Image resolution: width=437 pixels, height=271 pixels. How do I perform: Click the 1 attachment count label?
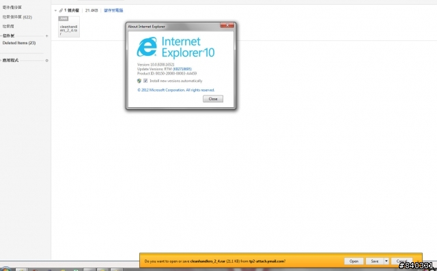pos(72,10)
